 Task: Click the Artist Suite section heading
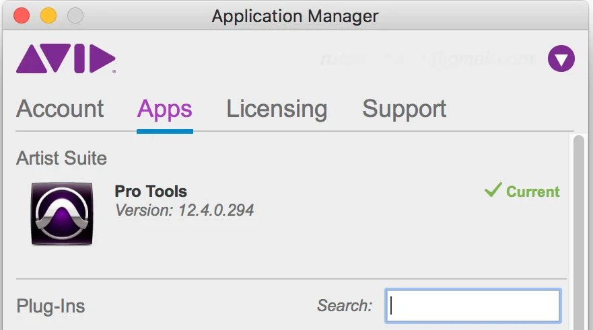(x=61, y=158)
